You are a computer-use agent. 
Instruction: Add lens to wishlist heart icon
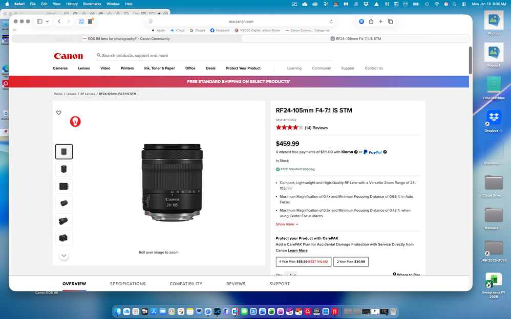click(59, 112)
